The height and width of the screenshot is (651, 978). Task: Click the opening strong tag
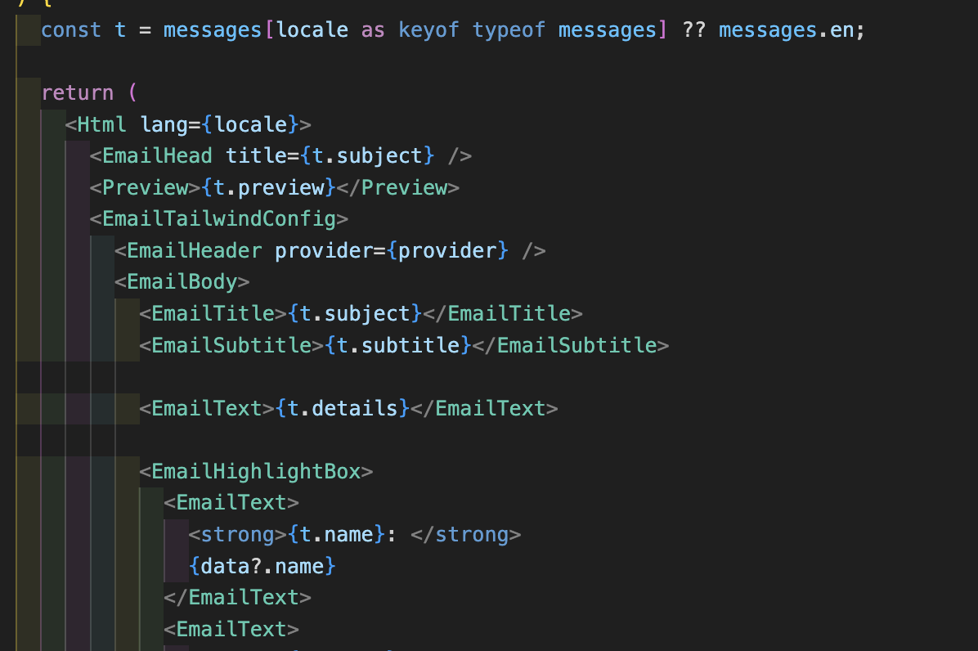point(237,534)
